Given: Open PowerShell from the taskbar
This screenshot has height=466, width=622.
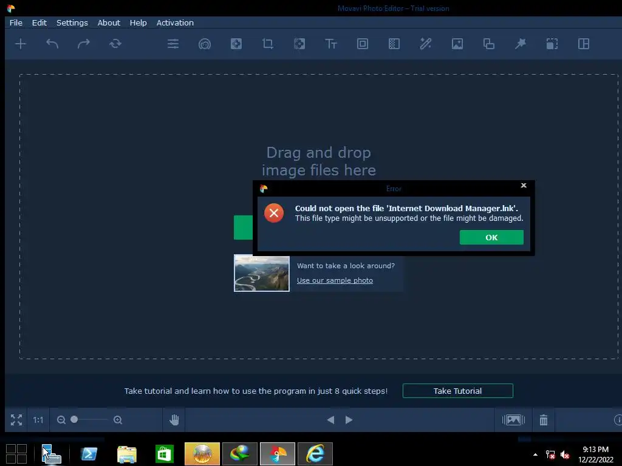Looking at the screenshot, I should [89, 454].
